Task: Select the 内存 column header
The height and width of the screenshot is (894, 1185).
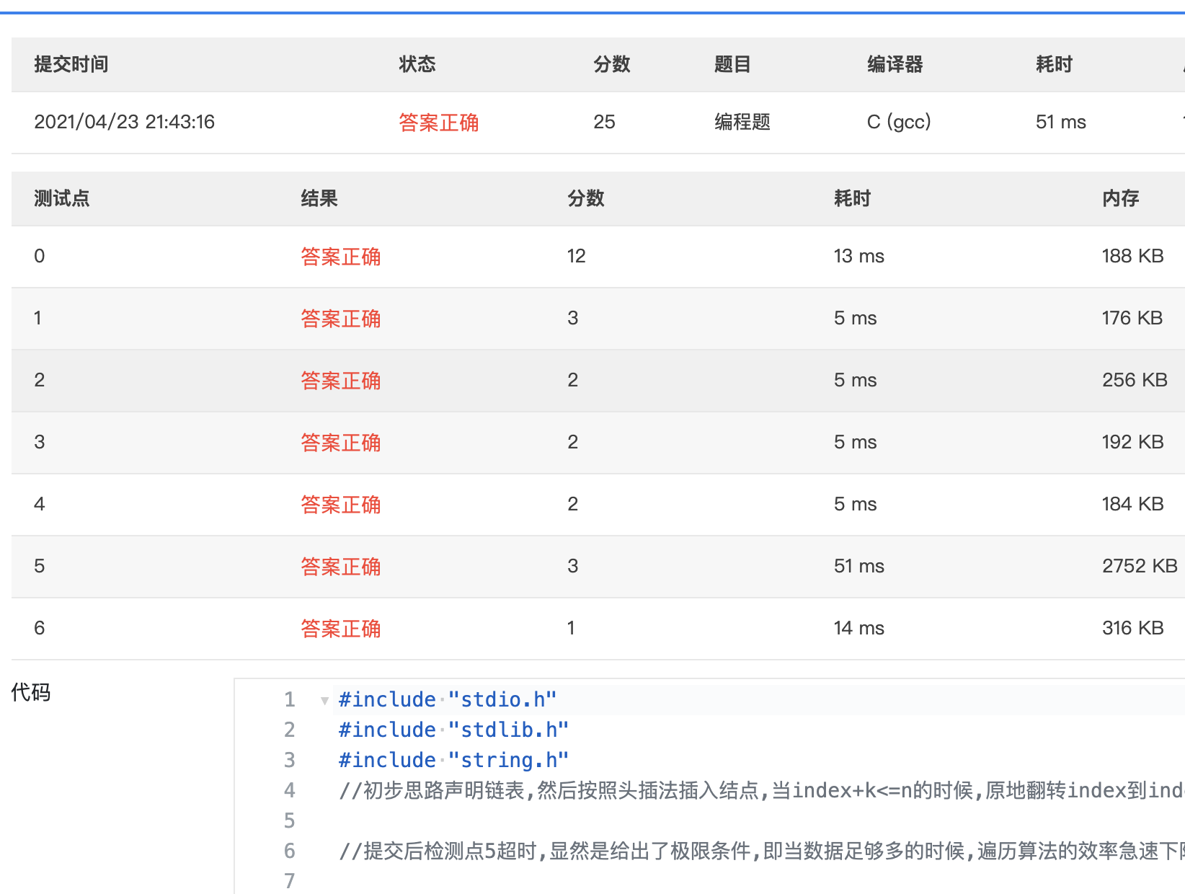Action: point(1121,198)
